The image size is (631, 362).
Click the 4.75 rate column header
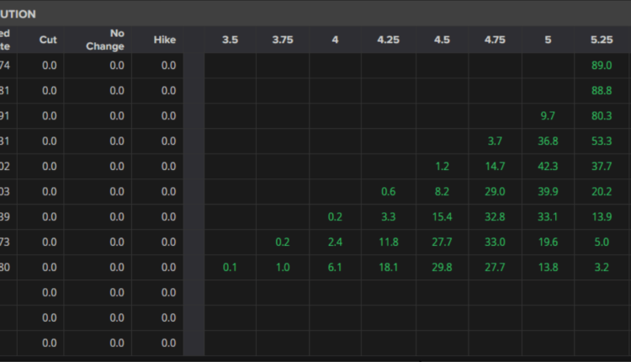(496, 40)
